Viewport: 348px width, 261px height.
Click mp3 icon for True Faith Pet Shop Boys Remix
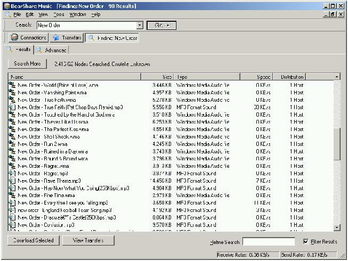point(12,107)
